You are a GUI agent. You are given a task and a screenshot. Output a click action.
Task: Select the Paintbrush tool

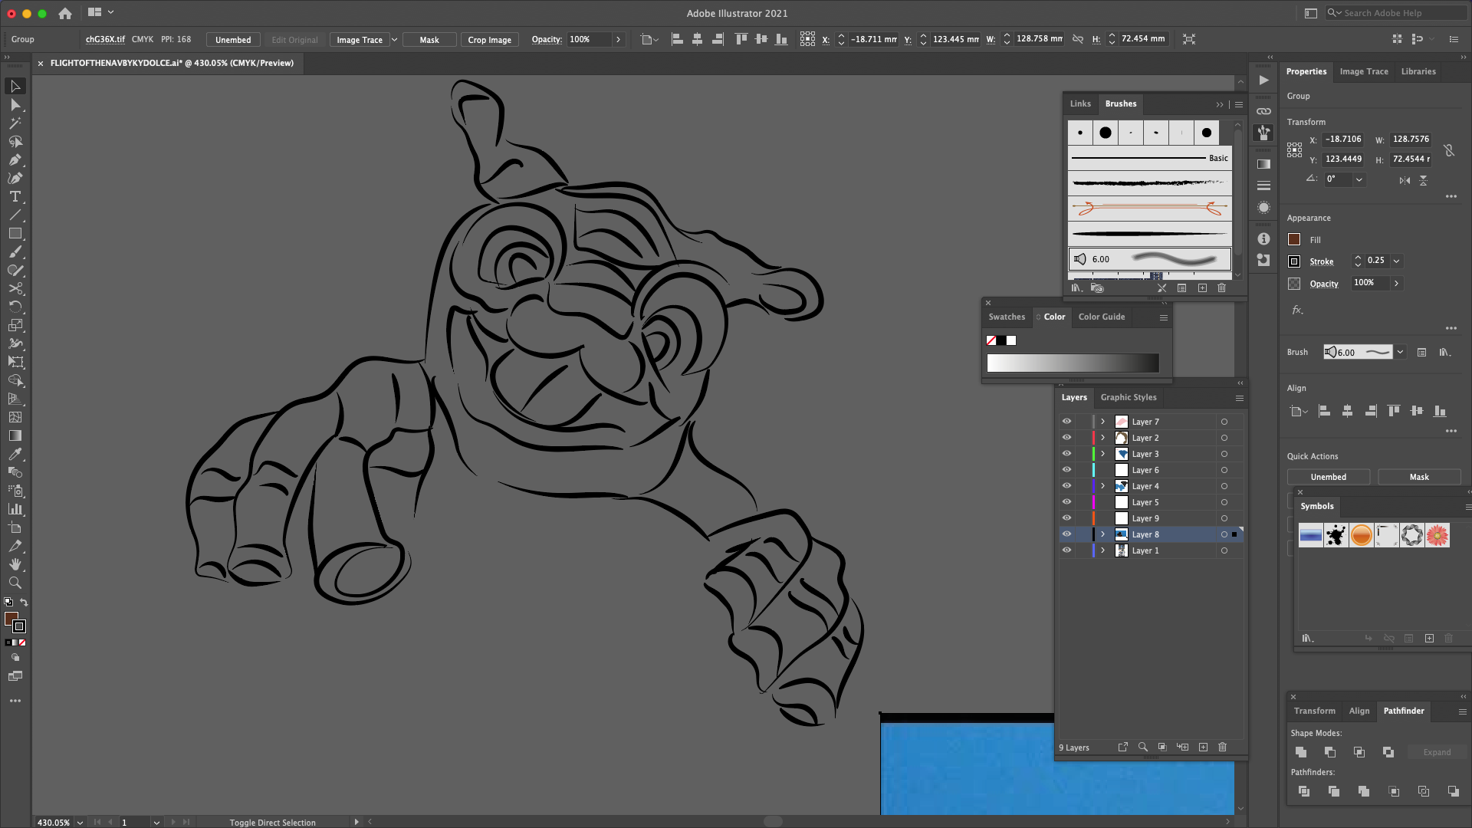[15, 251]
